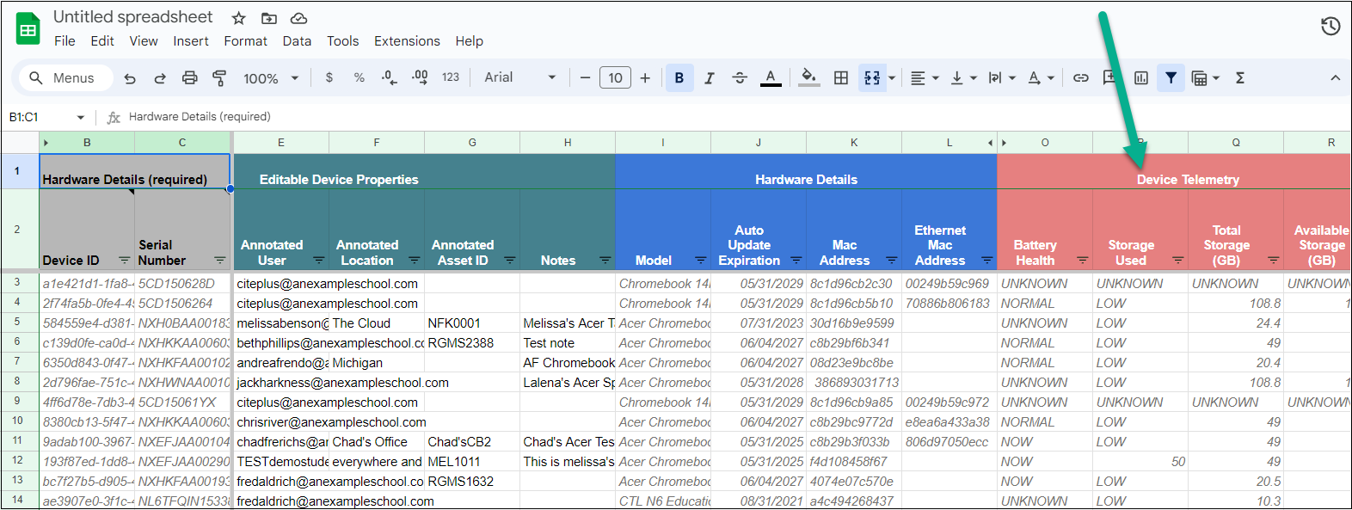Decrease decimal places
Screen dimensions: 1352x510
coord(389,77)
